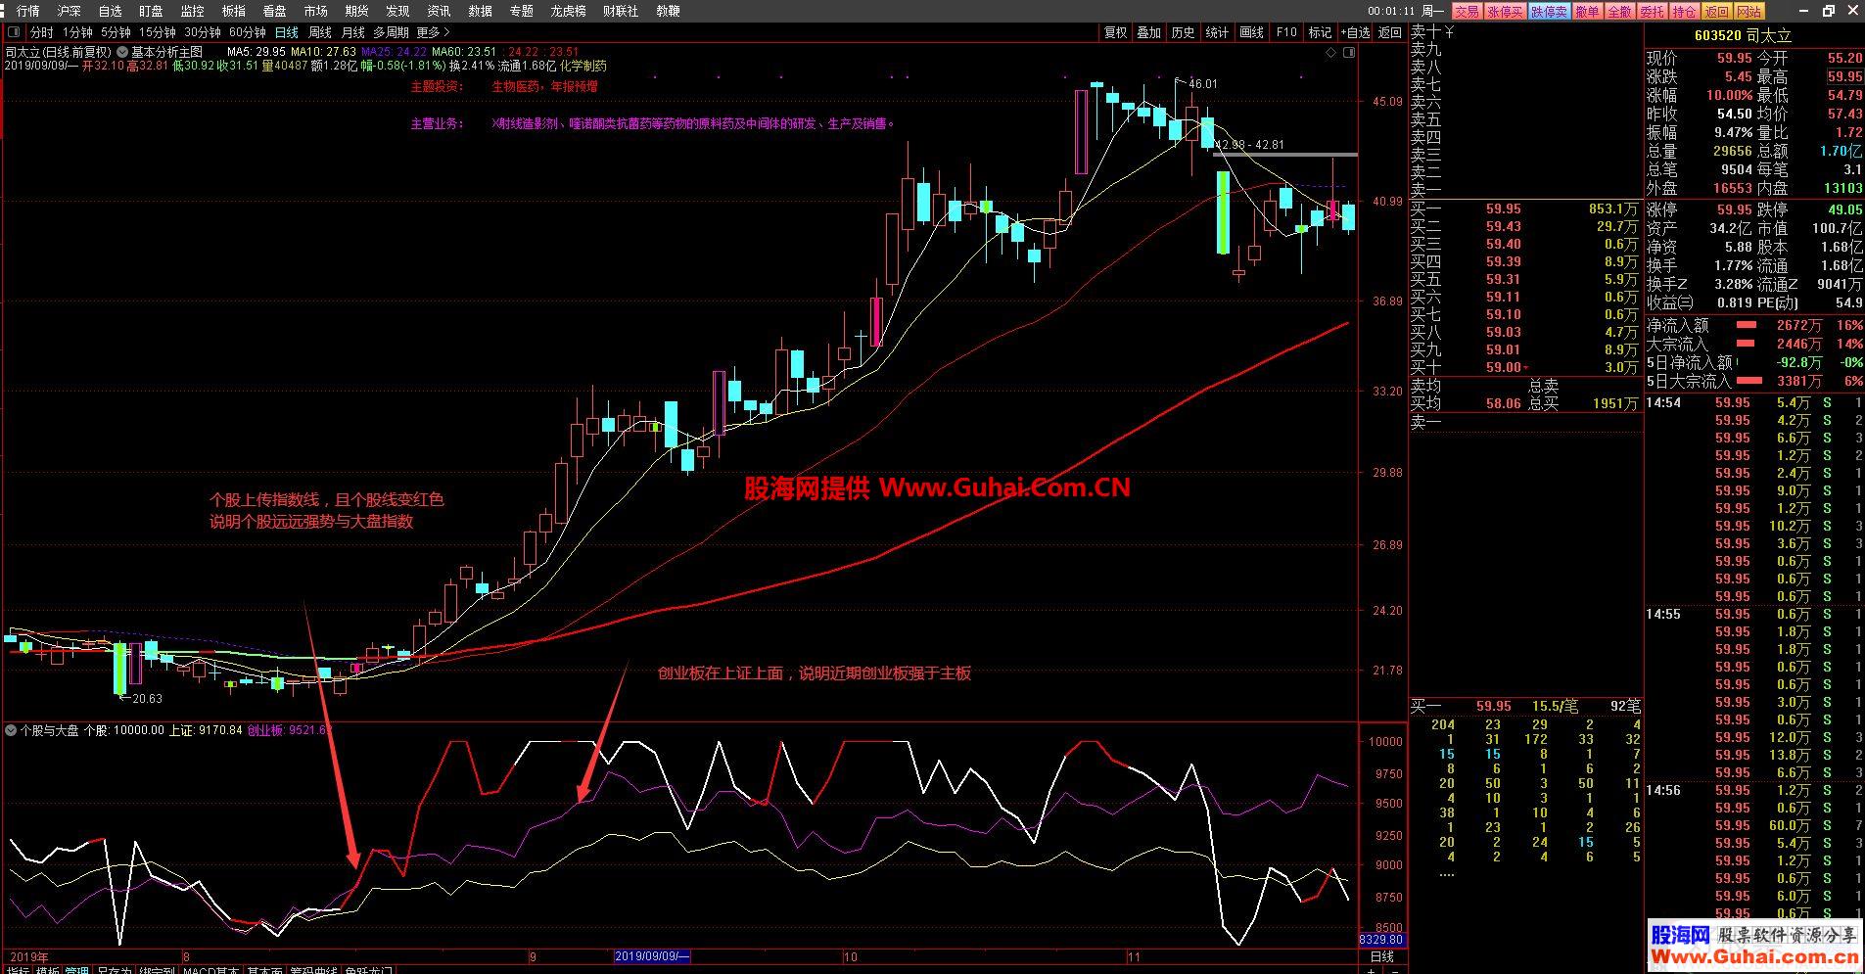Collapse the 个股与大盘 indicator panel arrow
This screenshot has width=1865, height=974.
(11, 730)
